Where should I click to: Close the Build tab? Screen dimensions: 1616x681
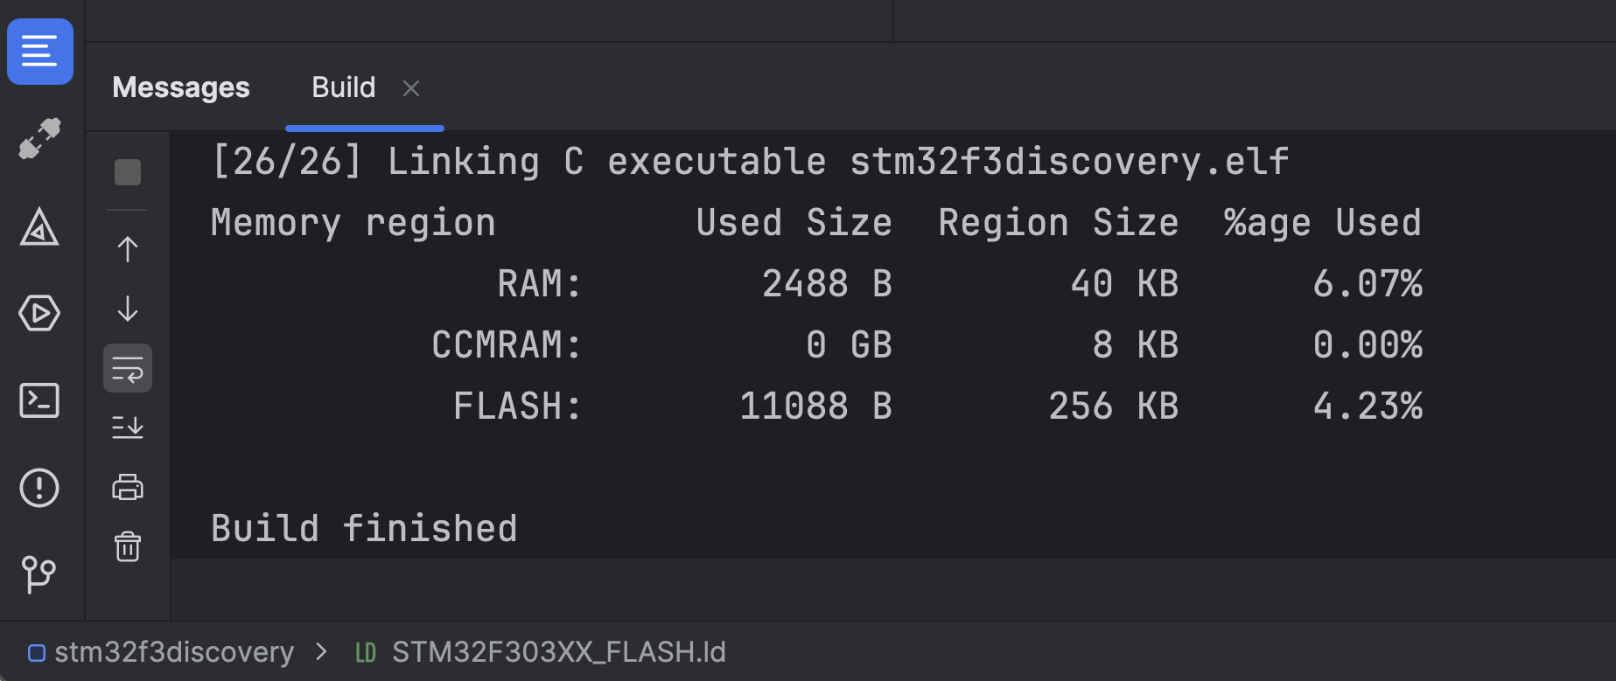[411, 87]
